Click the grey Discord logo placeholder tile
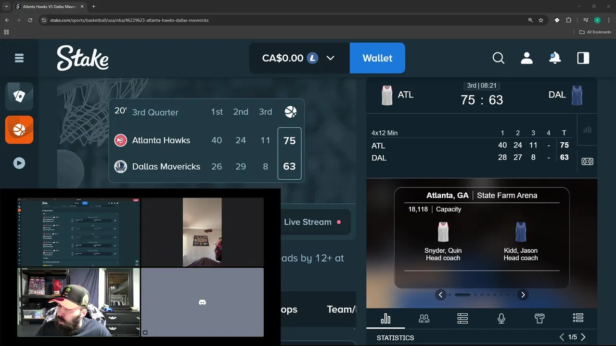This screenshot has width=616, height=346. [202, 302]
